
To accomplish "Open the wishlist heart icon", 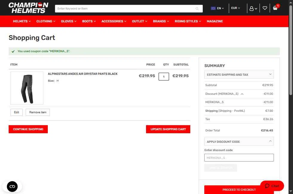I will tap(265, 8).
